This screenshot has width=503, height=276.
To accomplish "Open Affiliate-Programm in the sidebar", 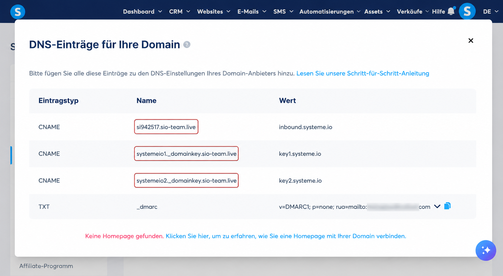I will (46, 266).
